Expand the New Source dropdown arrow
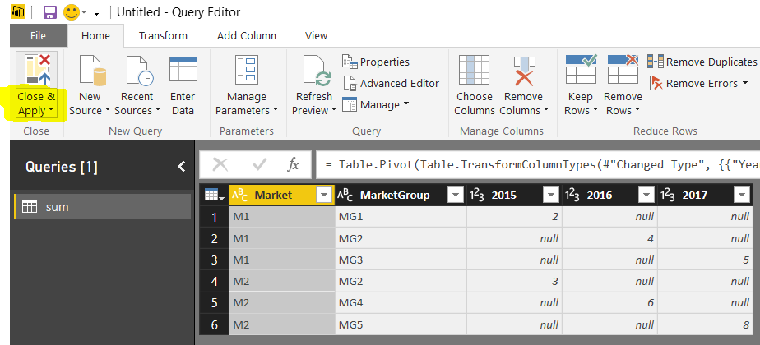The height and width of the screenshot is (345, 760). pos(107,110)
